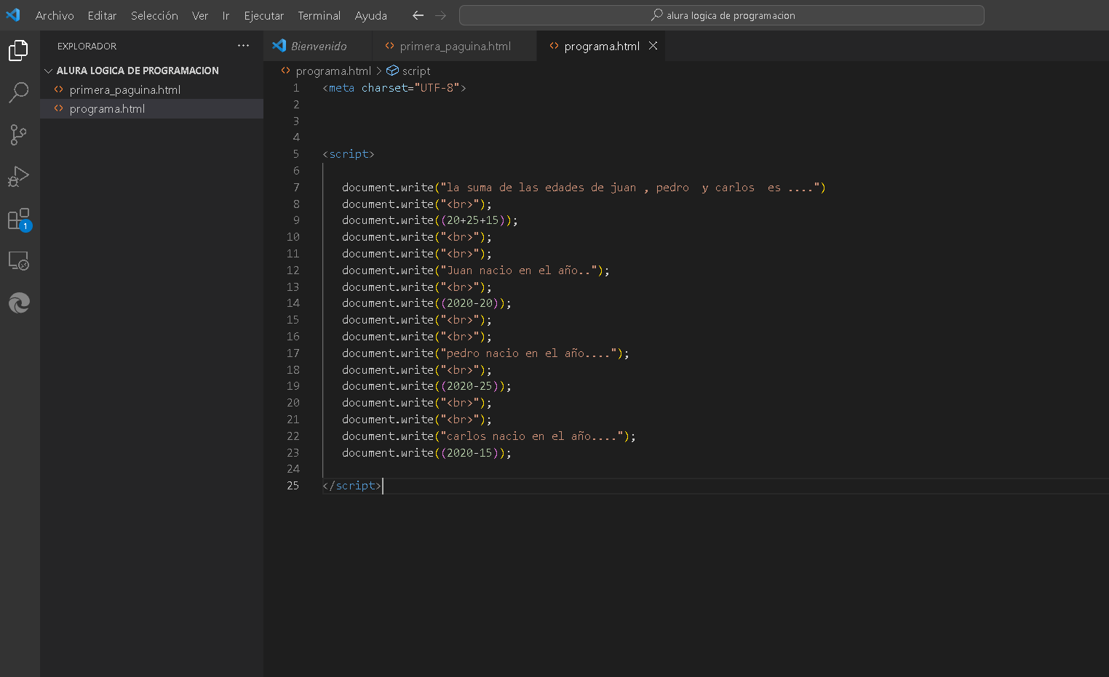Screen dimensions: 1109x677
Task: Switch to the primera_paguina.html tab
Action: (x=455, y=46)
